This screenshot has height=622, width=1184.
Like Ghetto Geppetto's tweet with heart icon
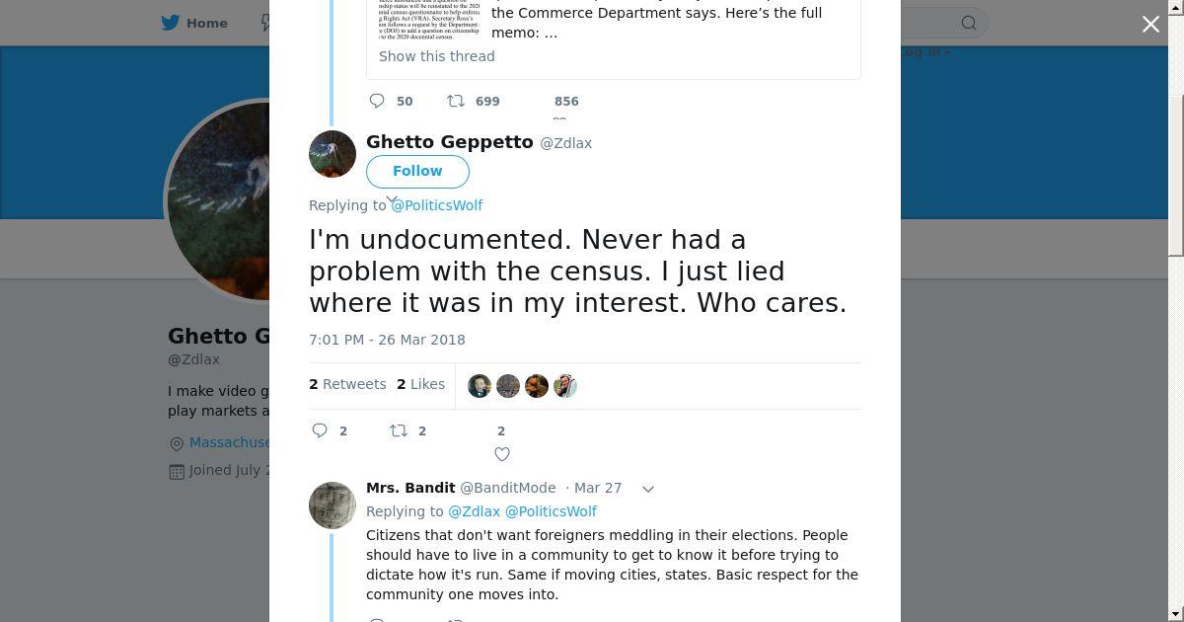(502, 454)
